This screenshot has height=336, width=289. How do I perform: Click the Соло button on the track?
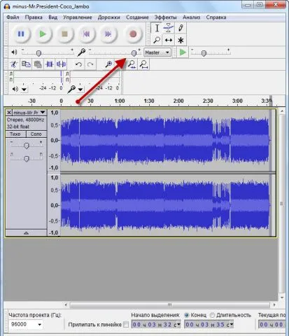pyautogui.click(x=36, y=134)
